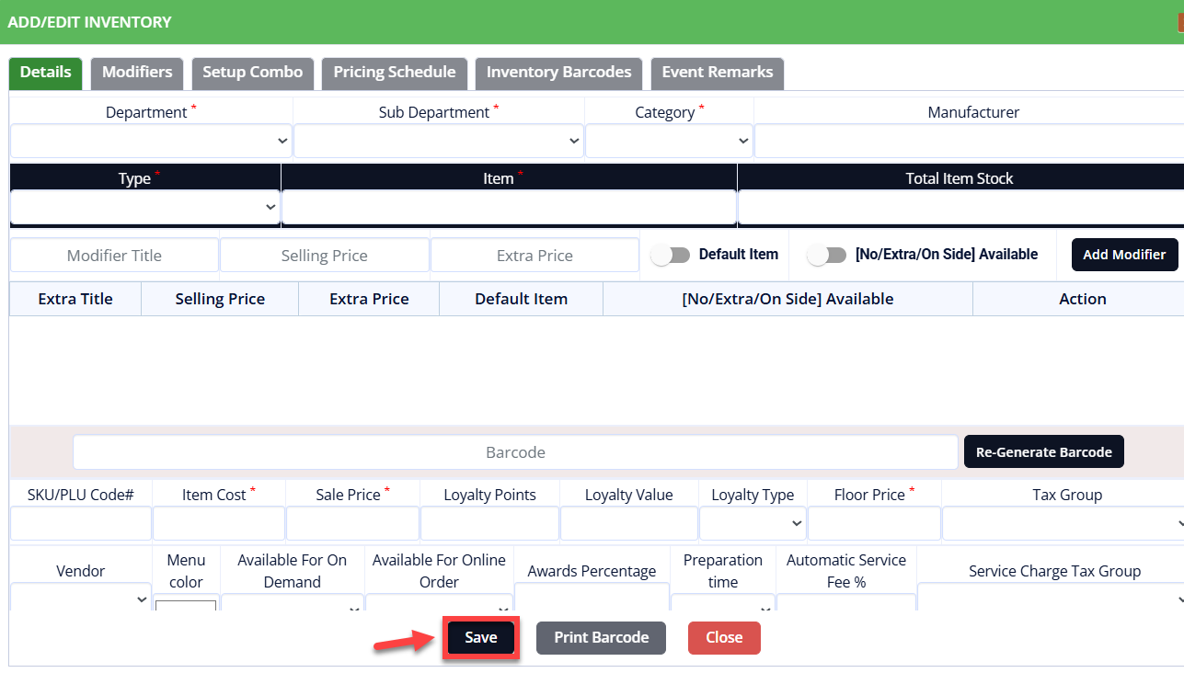Open the Sub Department dropdown
This screenshot has height=673, width=1184.
[x=438, y=142]
